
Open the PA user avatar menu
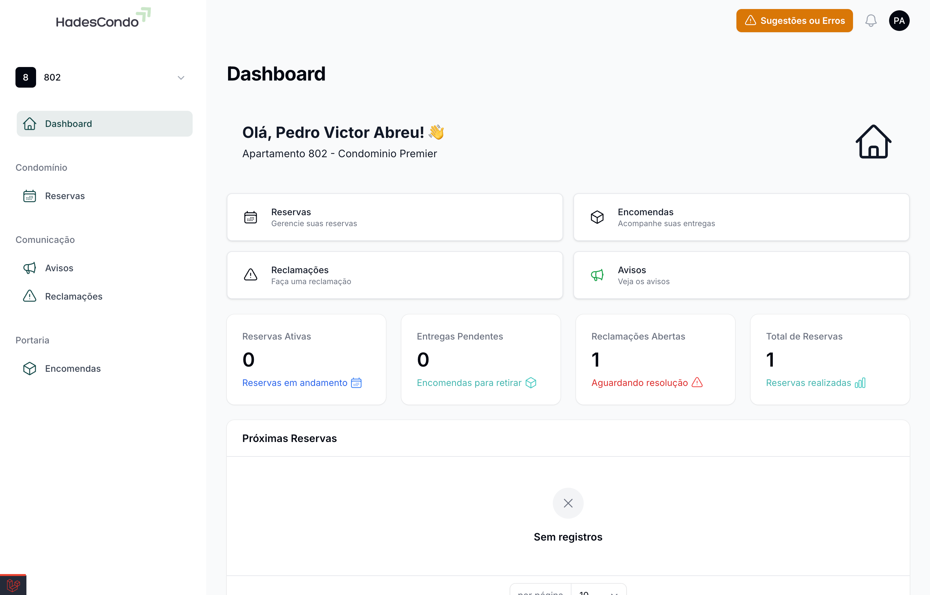[x=899, y=21]
